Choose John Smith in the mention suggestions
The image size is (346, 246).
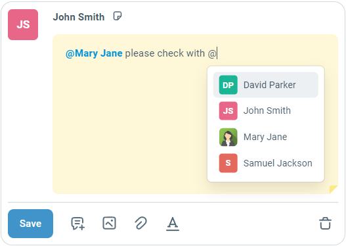tap(266, 111)
